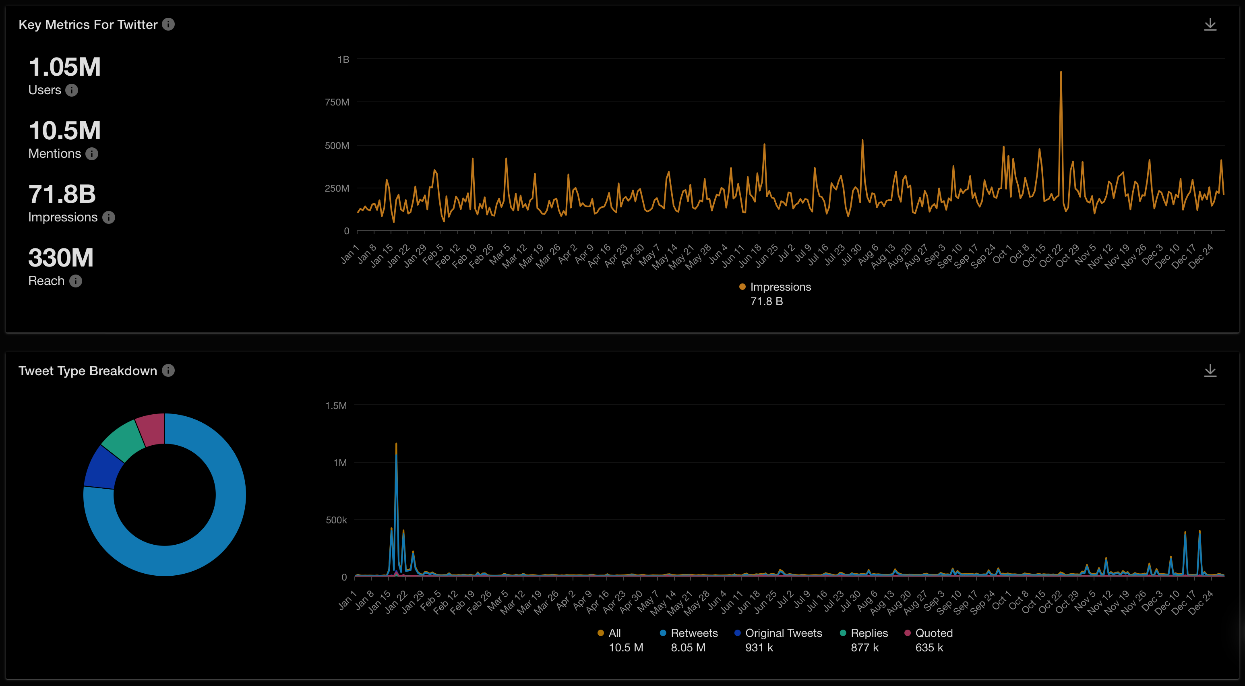Click the tall Oct 22 spike on impressions chart
The width and height of the screenshot is (1245, 686).
tap(1061, 72)
